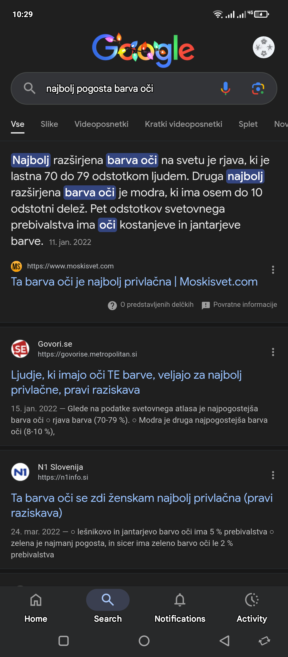Tap the search query text field
Image resolution: width=288 pixels, height=657 pixels.
pos(128,88)
